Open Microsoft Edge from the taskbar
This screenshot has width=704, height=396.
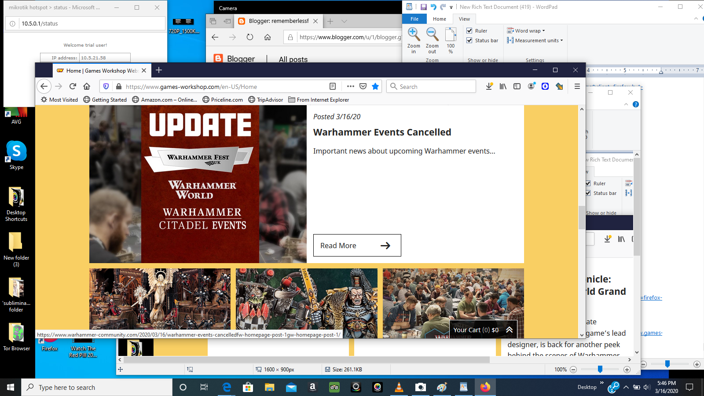point(227,387)
